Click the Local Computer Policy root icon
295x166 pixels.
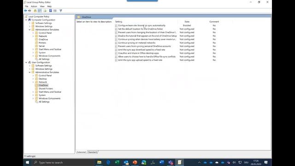point(26,17)
